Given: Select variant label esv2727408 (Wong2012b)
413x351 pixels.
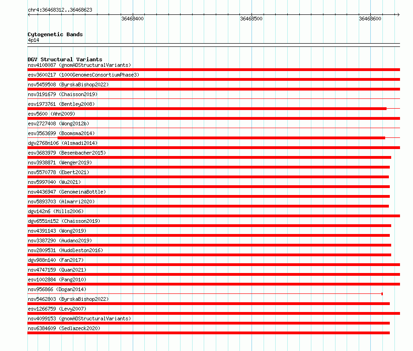Looking at the screenshot, I should pyautogui.click(x=58, y=123).
